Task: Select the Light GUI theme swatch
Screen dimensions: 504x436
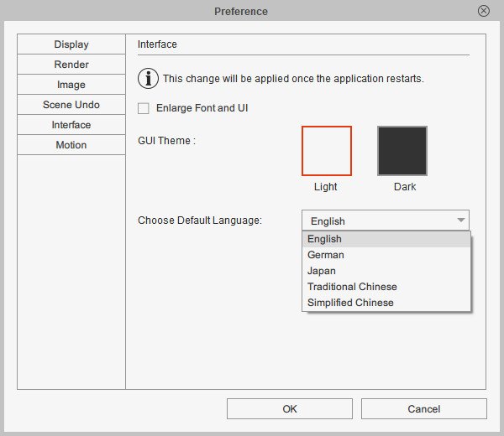Action: [326, 151]
